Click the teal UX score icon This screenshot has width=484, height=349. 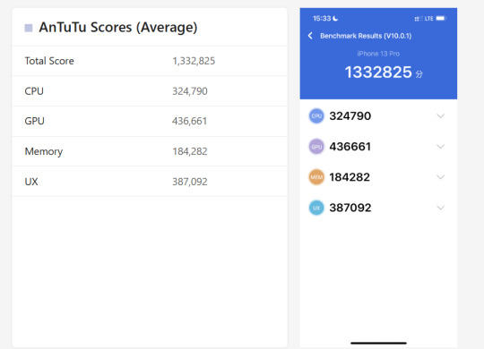pyautogui.click(x=316, y=208)
